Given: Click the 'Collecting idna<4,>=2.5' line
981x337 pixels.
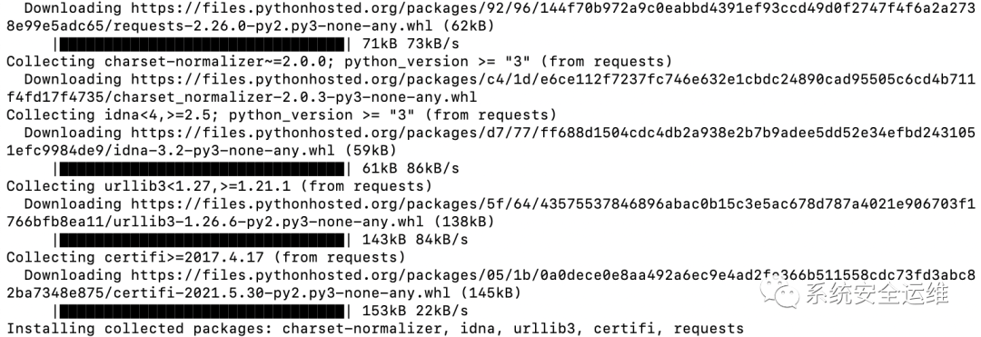Looking at the screenshot, I should 282,115.
